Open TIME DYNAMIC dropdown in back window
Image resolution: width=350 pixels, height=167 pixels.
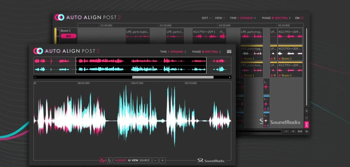point(246,18)
